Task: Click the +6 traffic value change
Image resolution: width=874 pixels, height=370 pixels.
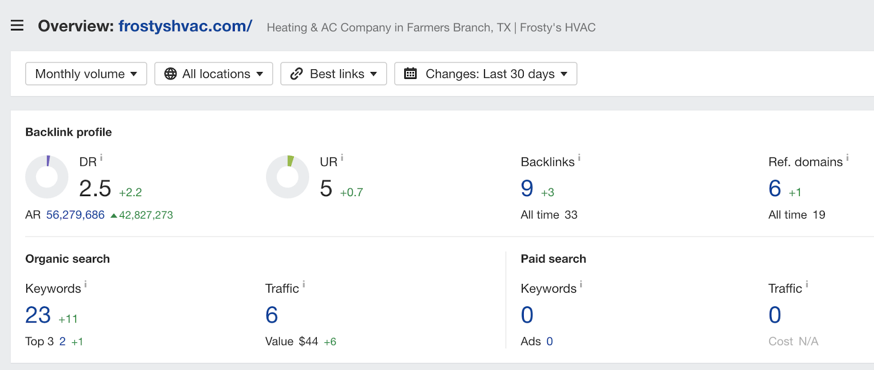Action: (330, 342)
